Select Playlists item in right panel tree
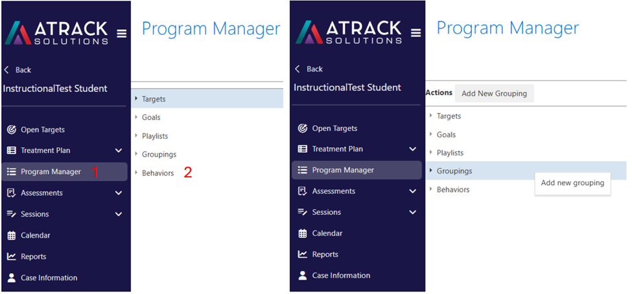 pyautogui.click(x=450, y=153)
